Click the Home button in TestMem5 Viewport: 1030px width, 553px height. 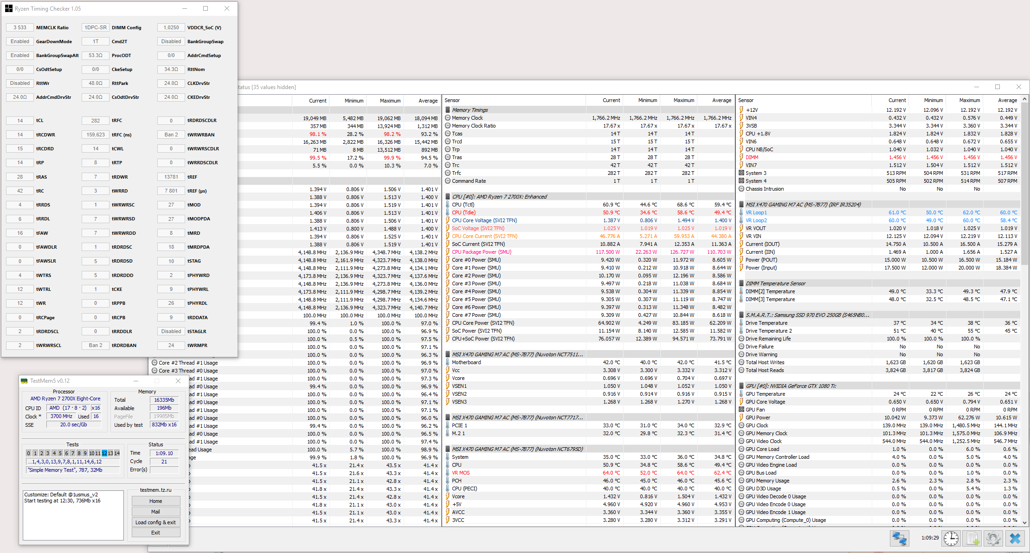(155, 501)
